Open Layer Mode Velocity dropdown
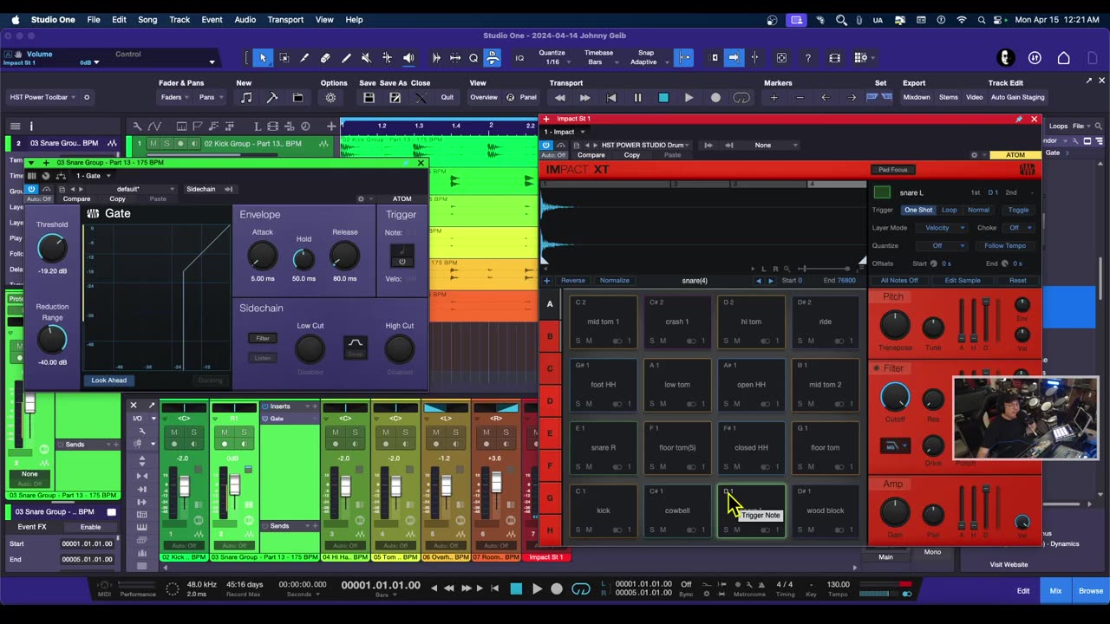The image size is (1110, 624). coord(943,228)
